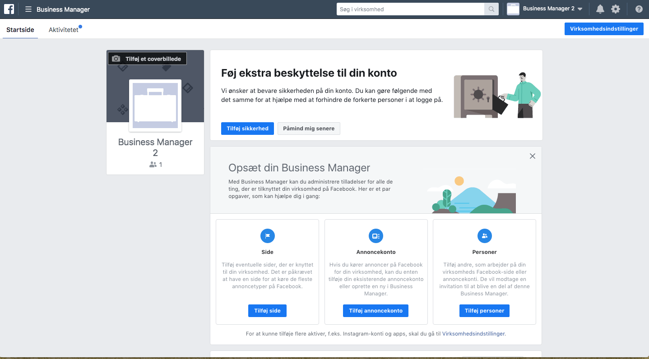Click Tilføj et coverbillede button
This screenshot has height=359, width=649.
tap(147, 59)
